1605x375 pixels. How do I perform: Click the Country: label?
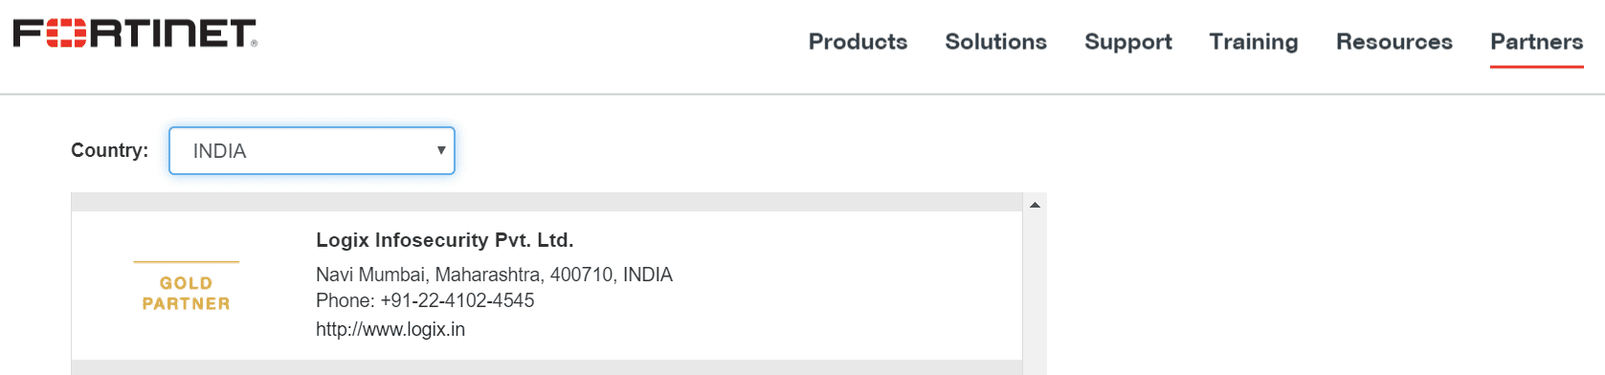109,150
